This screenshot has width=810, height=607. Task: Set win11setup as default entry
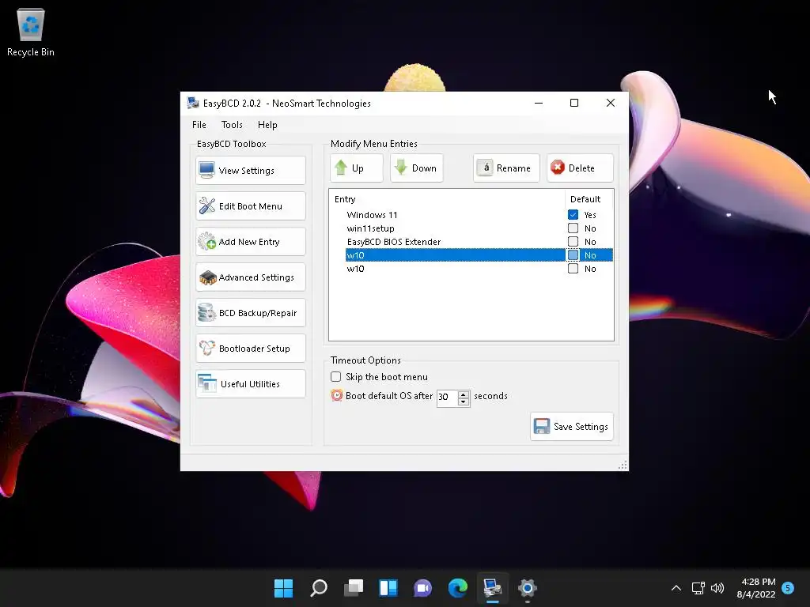coord(573,228)
